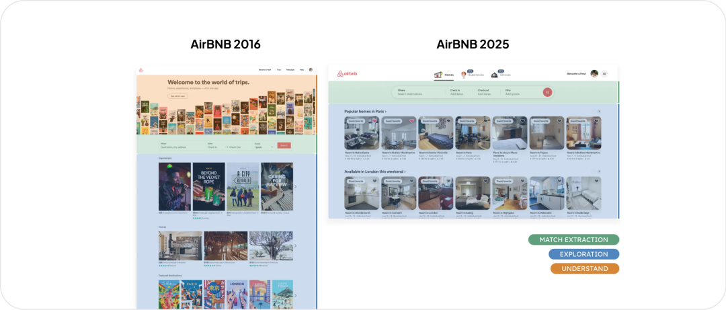Screen dimensions: 726x310
Task: Click the user profile avatar in 2025 header
Action: pyautogui.click(x=594, y=74)
